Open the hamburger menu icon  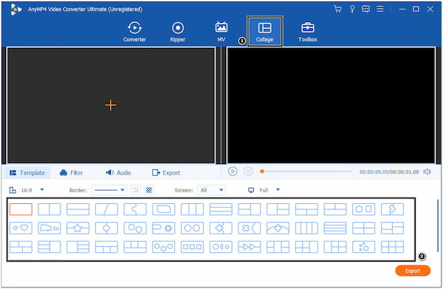click(x=380, y=9)
